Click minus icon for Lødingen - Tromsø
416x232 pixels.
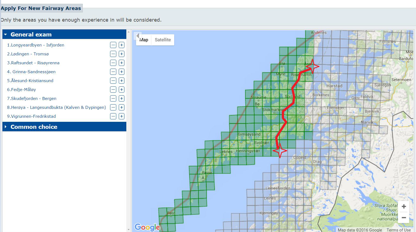(x=113, y=54)
